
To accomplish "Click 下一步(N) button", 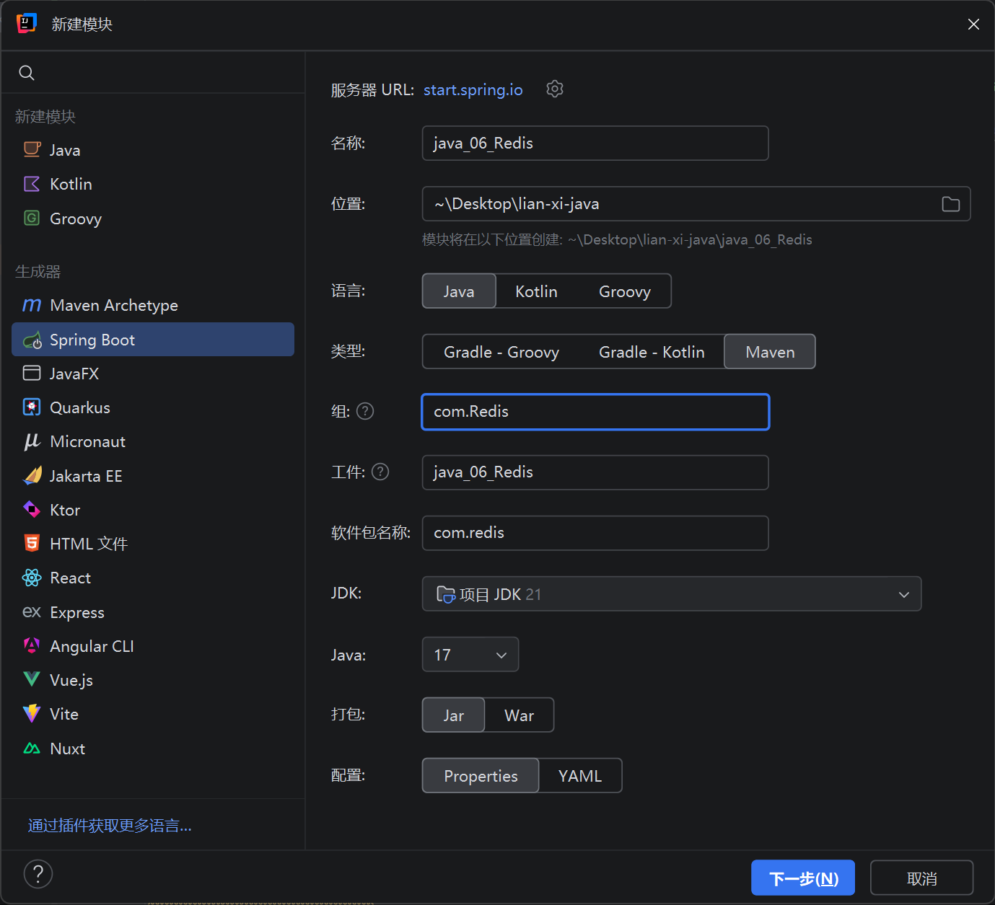I will tap(803, 878).
